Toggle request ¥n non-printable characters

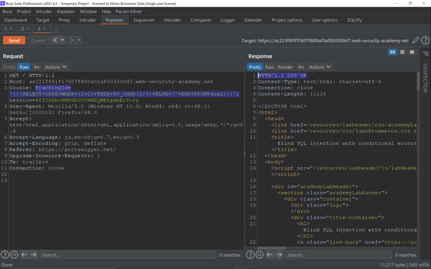(x=37, y=67)
